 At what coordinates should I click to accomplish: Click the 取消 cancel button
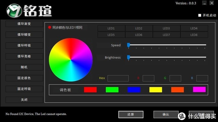tap(201, 115)
